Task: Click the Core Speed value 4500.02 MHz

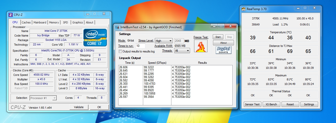Action: 42,75
